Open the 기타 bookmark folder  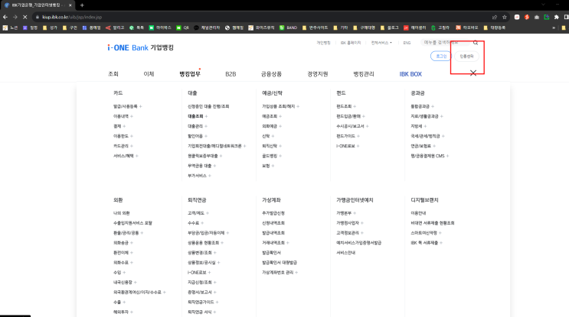[340, 27]
